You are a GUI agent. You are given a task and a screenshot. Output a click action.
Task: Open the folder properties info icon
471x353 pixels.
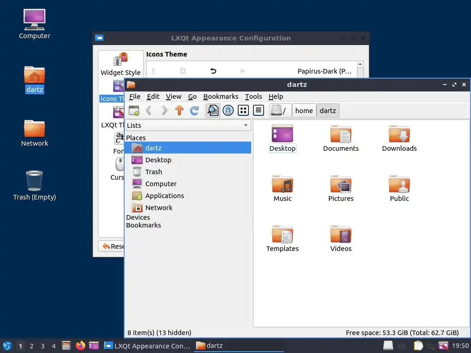tap(228, 110)
